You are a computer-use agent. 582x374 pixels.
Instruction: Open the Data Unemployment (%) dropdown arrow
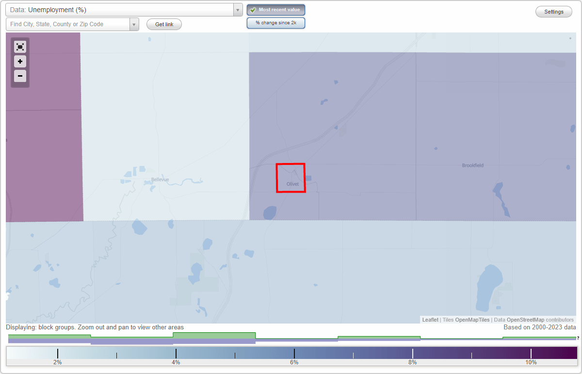(238, 10)
